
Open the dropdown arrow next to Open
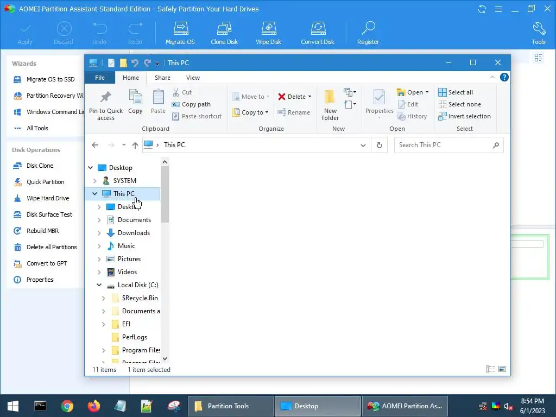[x=427, y=92]
